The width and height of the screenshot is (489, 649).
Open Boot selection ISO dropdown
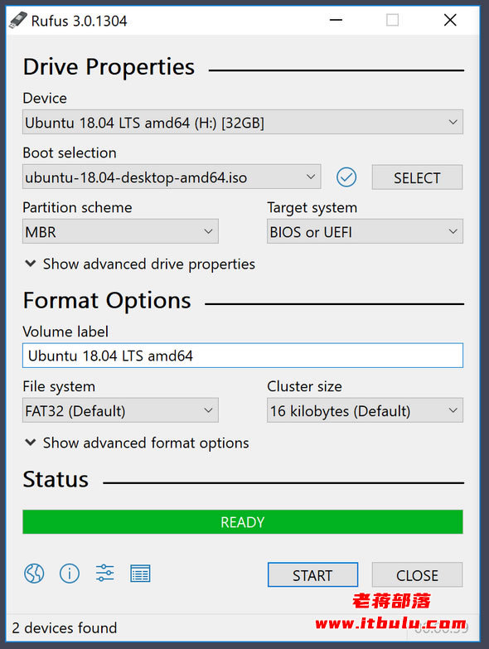tap(172, 177)
